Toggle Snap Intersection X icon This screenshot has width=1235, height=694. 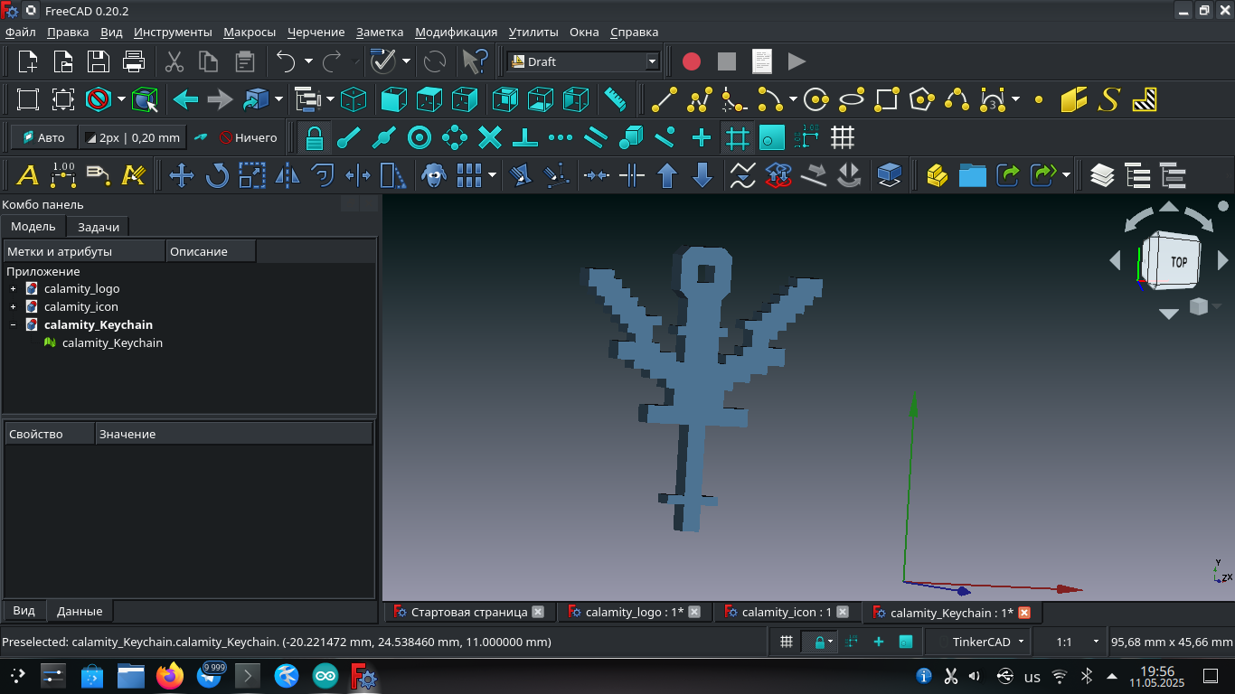(490, 137)
